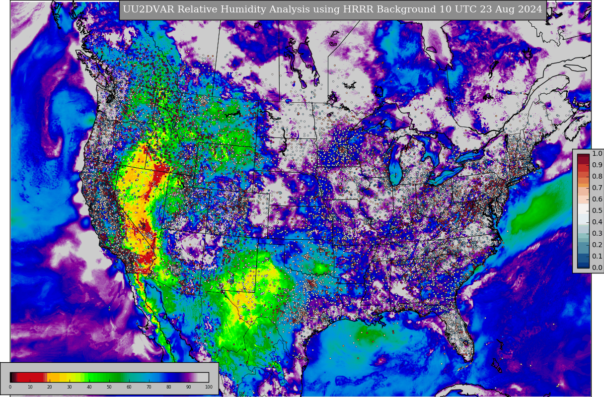Viewport: 604px width, 397px height.
Task: Click the 0.7 label on the right colorbar
Action: 597,188
